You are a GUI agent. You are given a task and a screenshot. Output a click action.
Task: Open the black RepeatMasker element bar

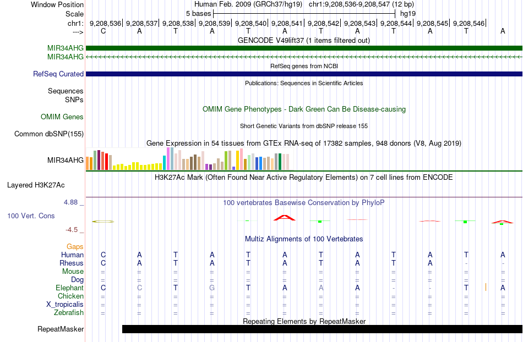click(322, 329)
